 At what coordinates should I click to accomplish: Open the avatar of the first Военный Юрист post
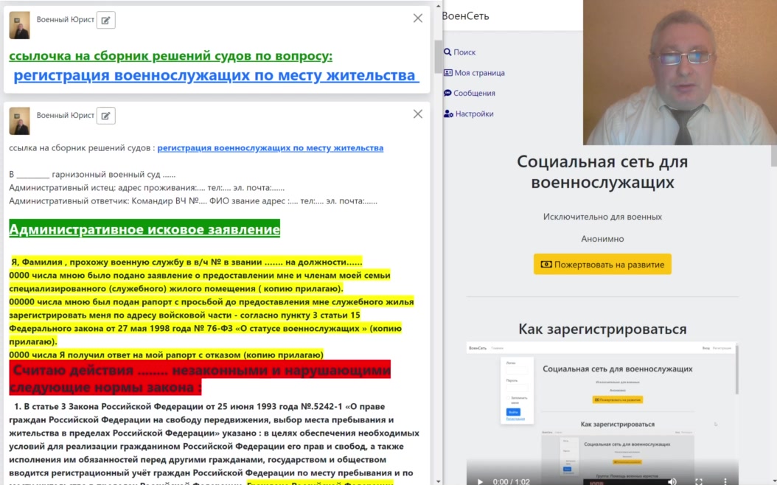(19, 25)
